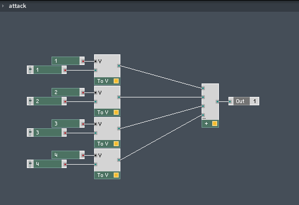299x205 pixels.
Task: Select the constant 1 module
Action: (68, 61)
